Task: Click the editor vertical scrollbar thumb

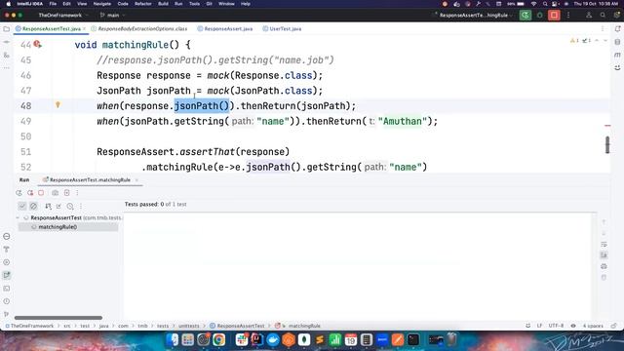Action: pyautogui.click(x=607, y=145)
